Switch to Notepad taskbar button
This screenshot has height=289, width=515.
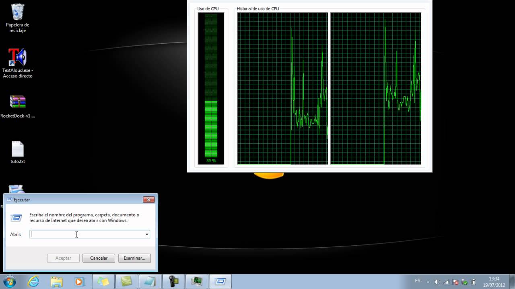(150, 281)
